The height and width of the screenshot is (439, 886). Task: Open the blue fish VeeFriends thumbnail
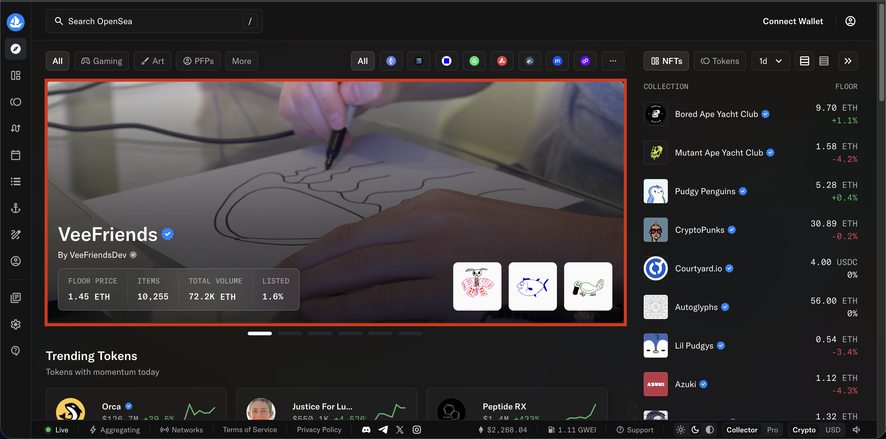pos(533,286)
